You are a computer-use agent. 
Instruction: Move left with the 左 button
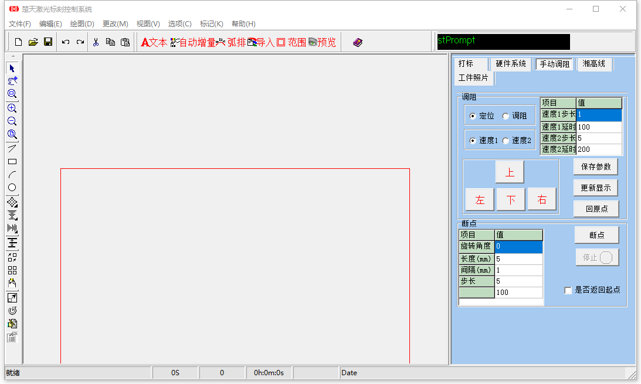pos(480,199)
